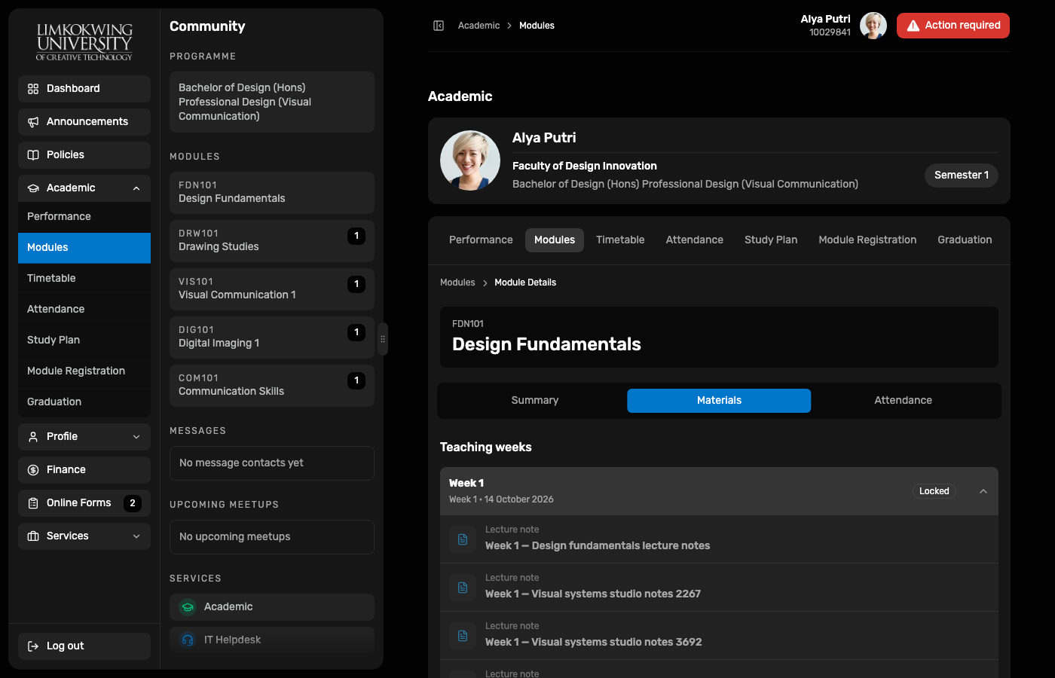Click the Profile person icon
Screen dimensions: 1055x678
[x=33, y=437]
